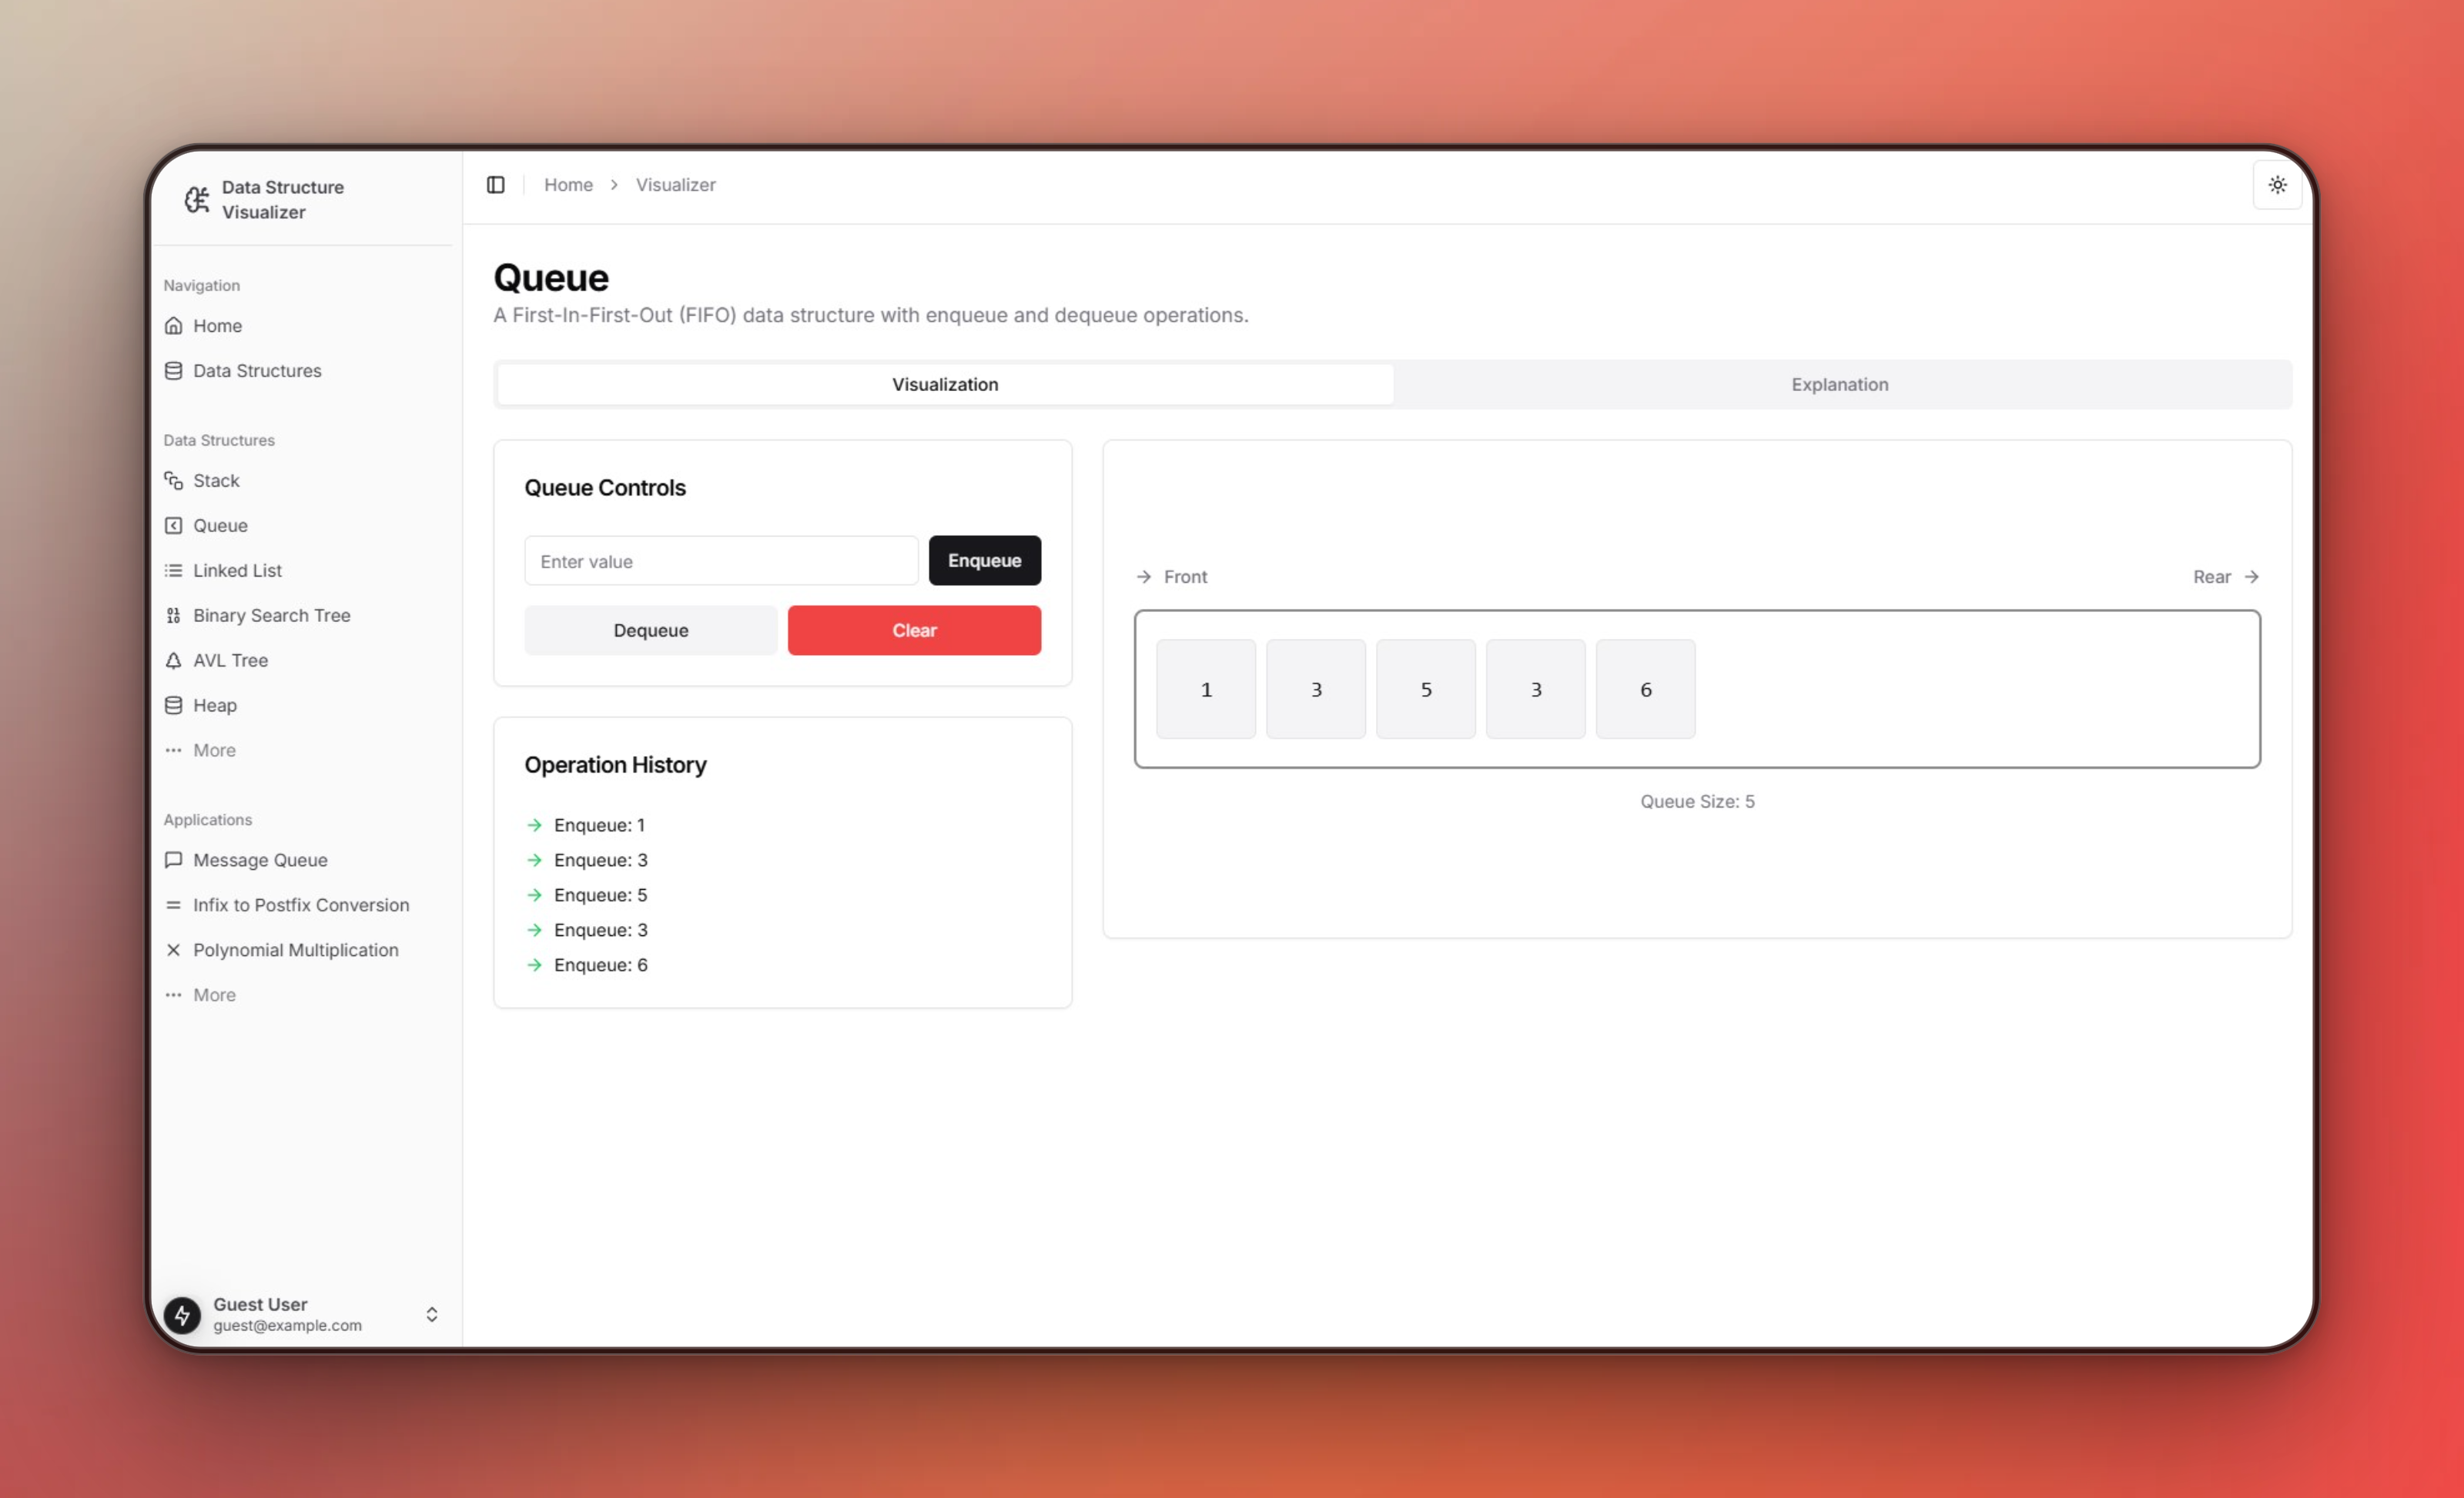The height and width of the screenshot is (1498, 2464).
Task: Open Polynomial Multiplication application
Action: pos(295,950)
